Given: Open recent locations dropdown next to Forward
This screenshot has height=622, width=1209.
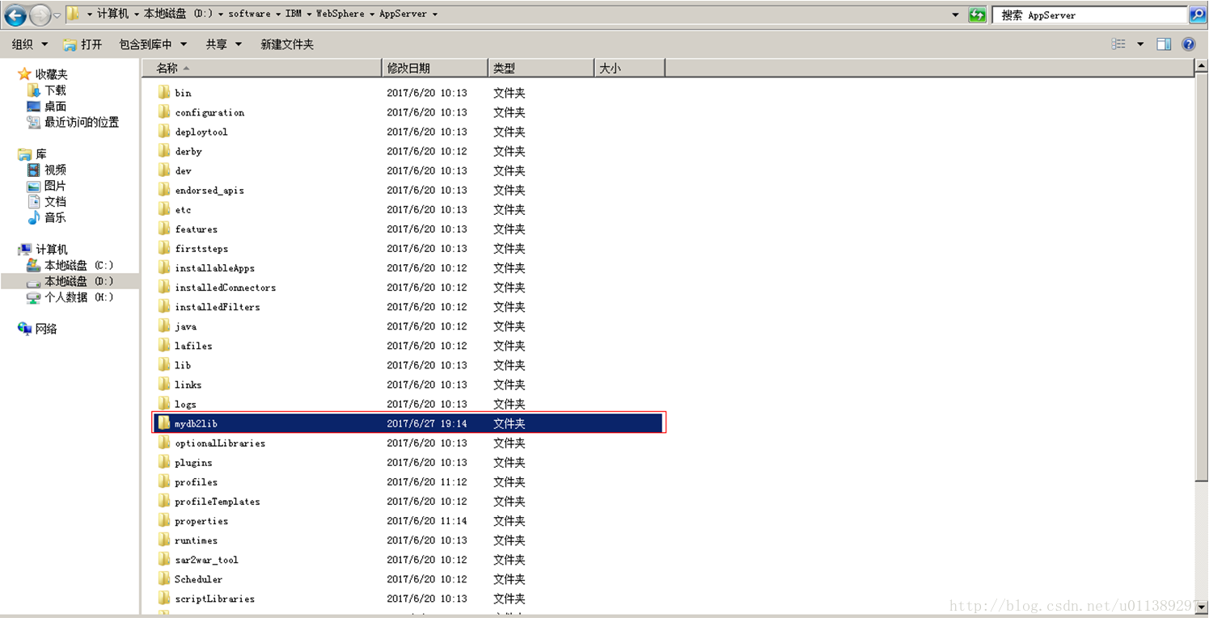Looking at the screenshot, I should pyautogui.click(x=57, y=15).
